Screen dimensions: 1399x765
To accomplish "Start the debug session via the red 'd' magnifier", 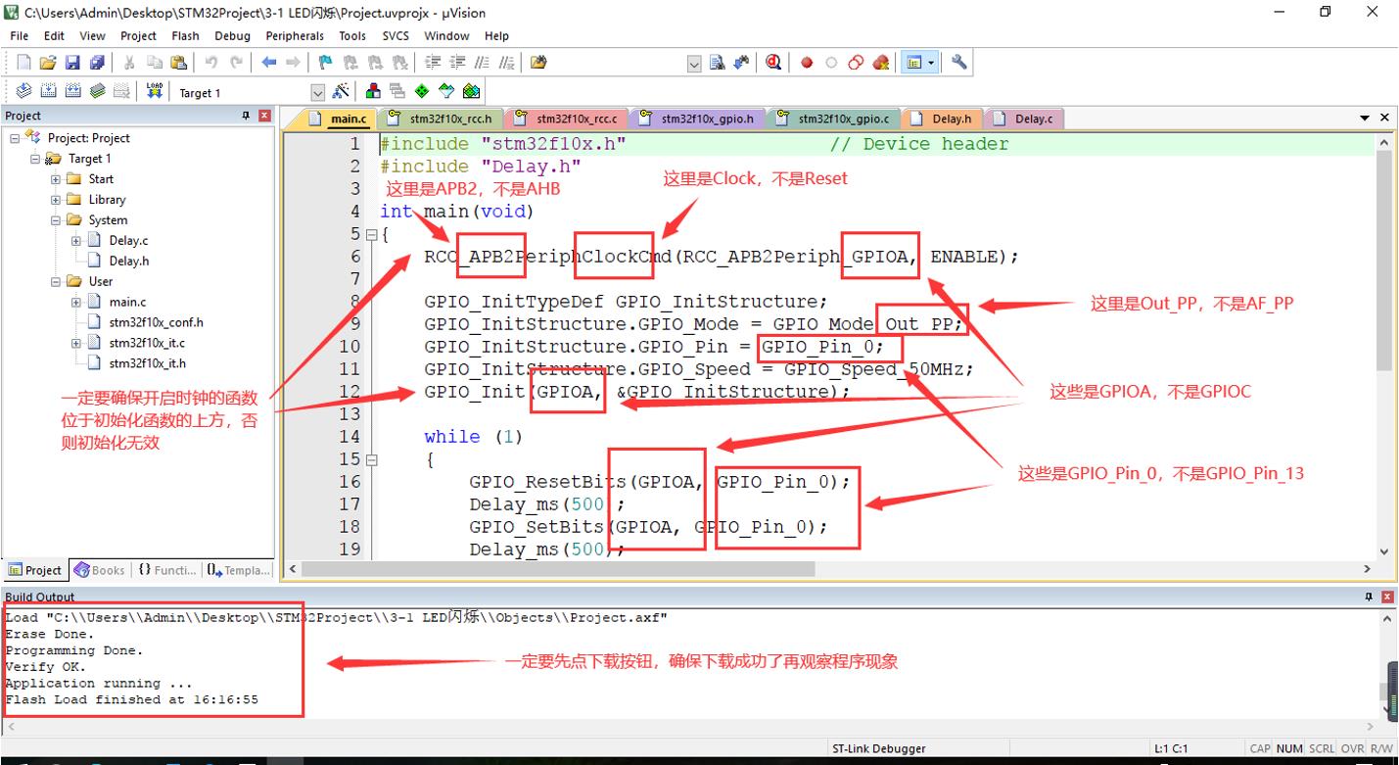I will [x=773, y=63].
